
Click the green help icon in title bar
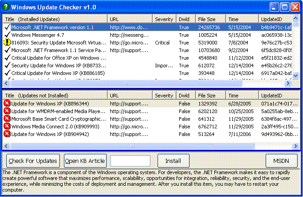tap(6, 7)
